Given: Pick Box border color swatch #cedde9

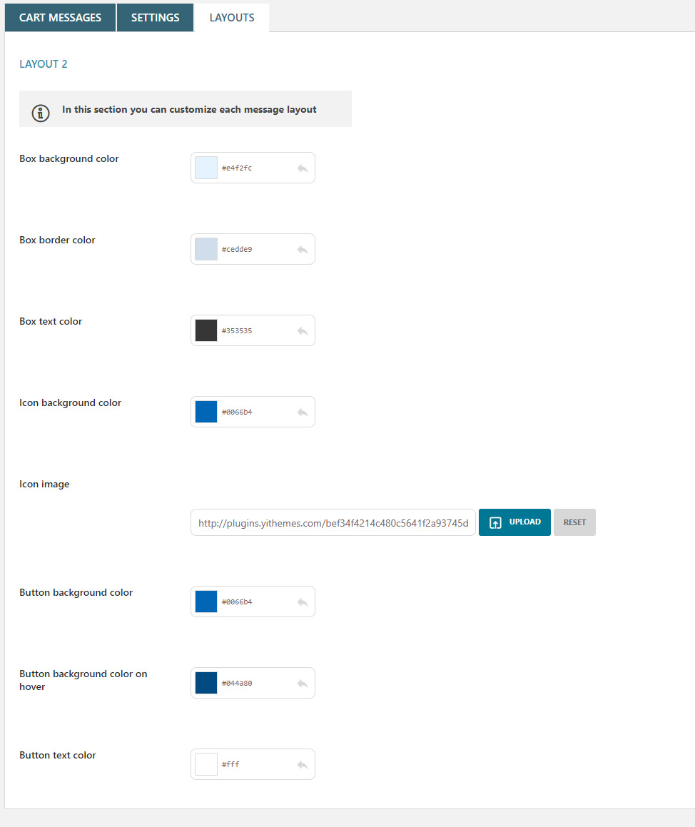Looking at the screenshot, I should point(206,249).
